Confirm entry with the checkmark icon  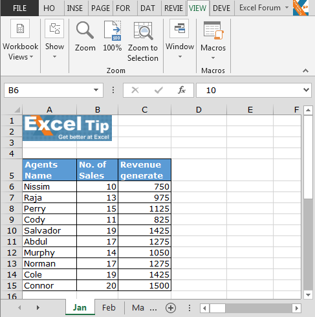click(158, 90)
